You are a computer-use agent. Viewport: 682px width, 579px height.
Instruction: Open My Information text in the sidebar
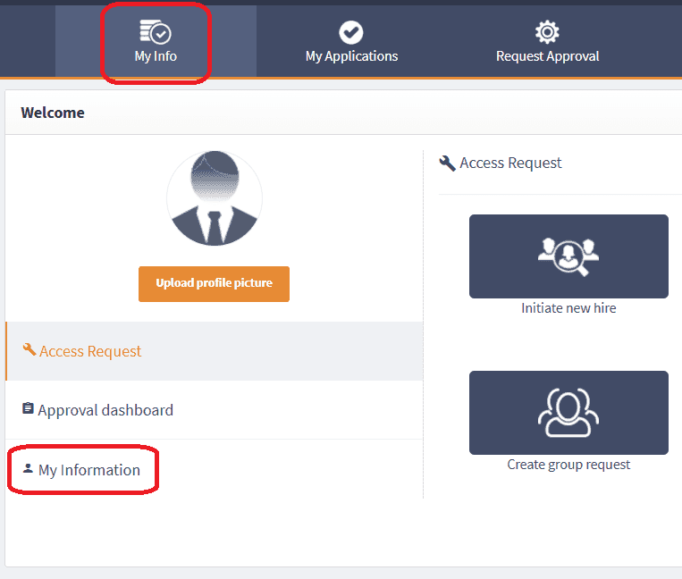89,470
